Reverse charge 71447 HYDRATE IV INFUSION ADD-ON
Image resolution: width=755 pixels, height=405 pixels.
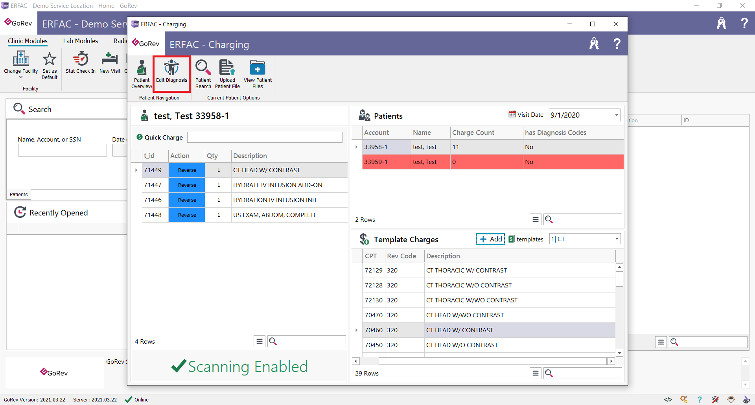tap(187, 185)
